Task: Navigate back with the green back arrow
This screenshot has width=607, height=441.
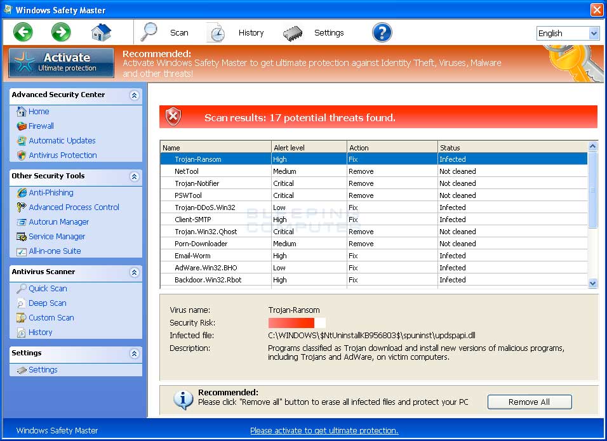Action: pyautogui.click(x=23, y=31)
